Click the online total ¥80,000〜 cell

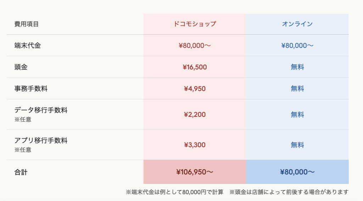click(297, 172)
